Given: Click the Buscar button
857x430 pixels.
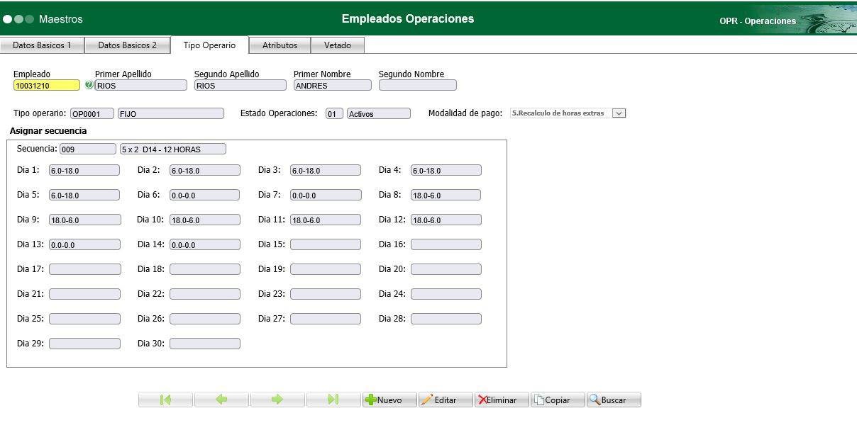Looking at the screenshot, I should (x=614, y=400).
